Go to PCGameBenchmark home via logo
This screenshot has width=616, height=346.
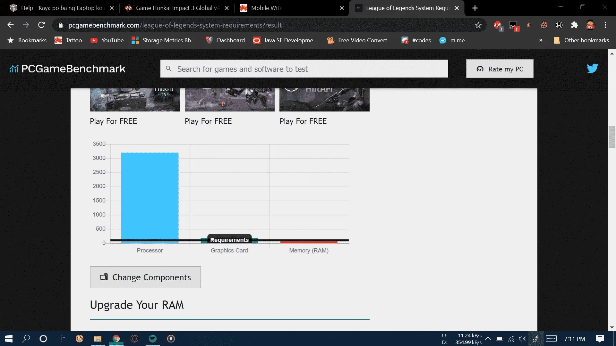(67, 69)
